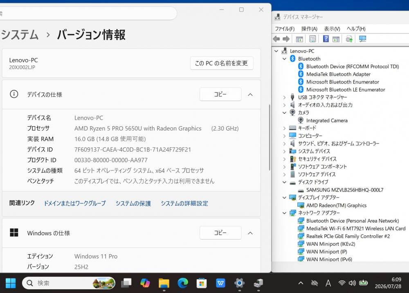Select AMD Radeon(TM) Graphics adapter

click(336, 206)
